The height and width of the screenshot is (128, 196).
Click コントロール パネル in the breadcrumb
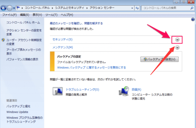37,8
